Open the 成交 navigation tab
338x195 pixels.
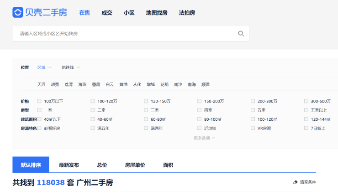107,13
